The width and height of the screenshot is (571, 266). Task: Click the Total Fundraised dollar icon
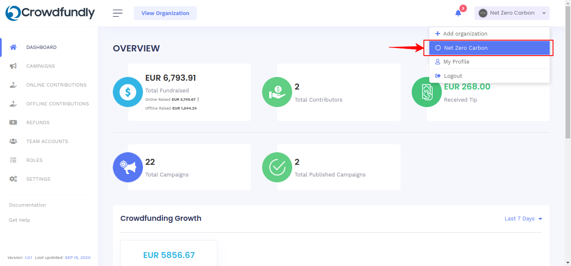click(128, 92)
